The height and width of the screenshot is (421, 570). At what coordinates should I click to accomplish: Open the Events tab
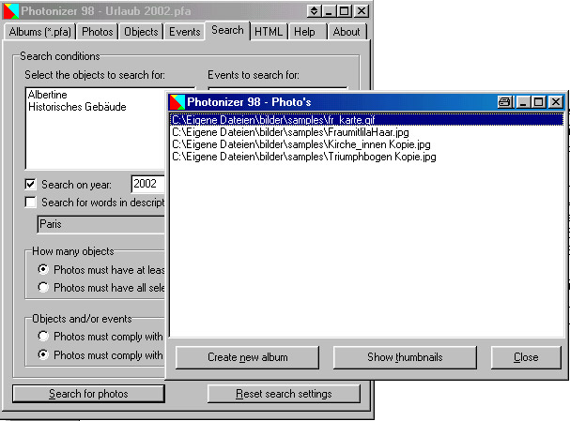[184, 32]
